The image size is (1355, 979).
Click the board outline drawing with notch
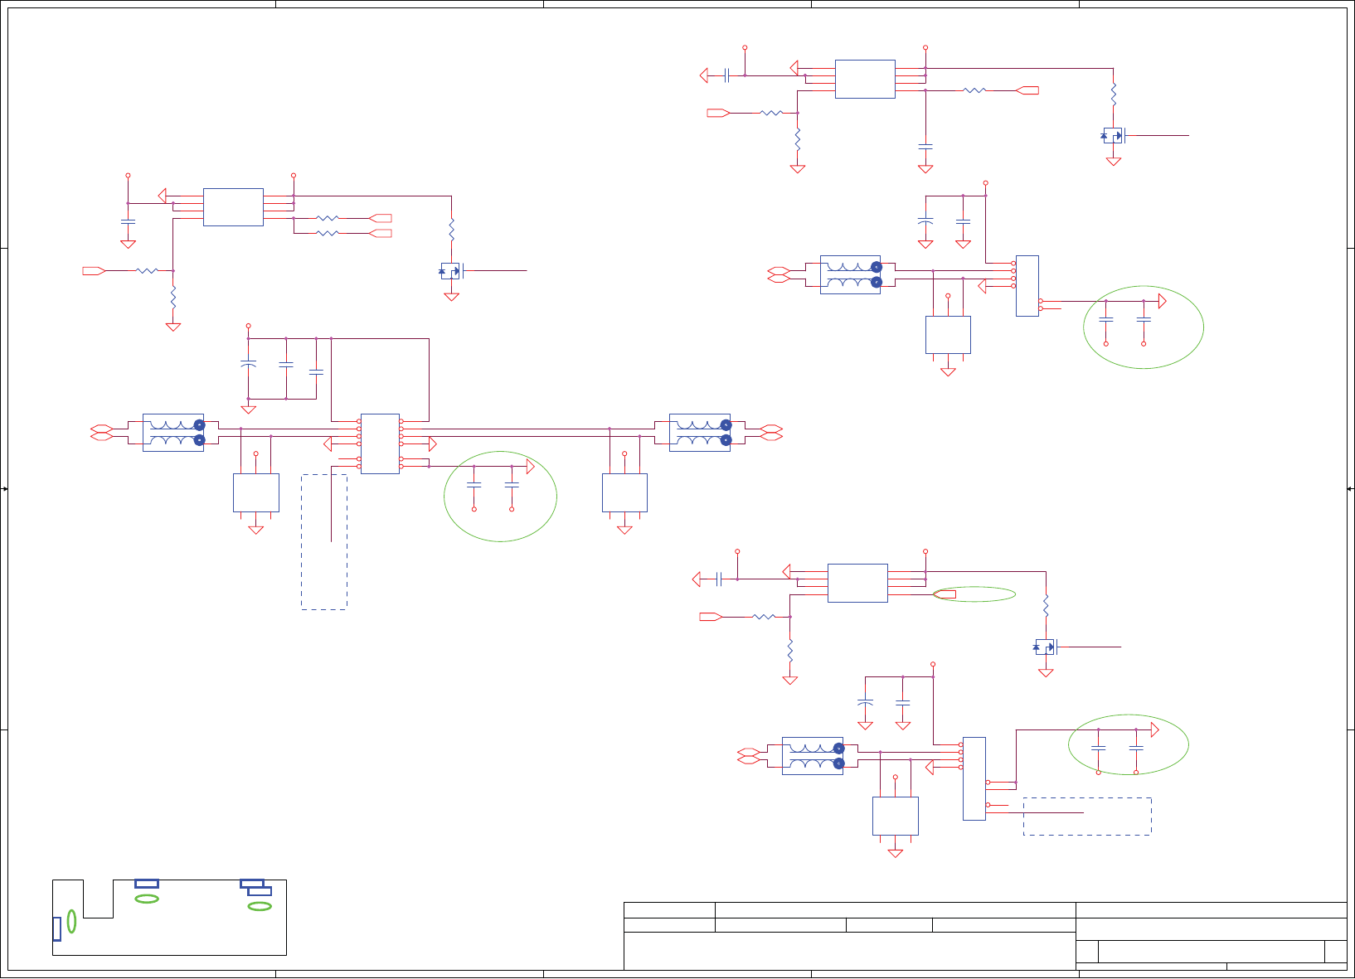[169, 918]
